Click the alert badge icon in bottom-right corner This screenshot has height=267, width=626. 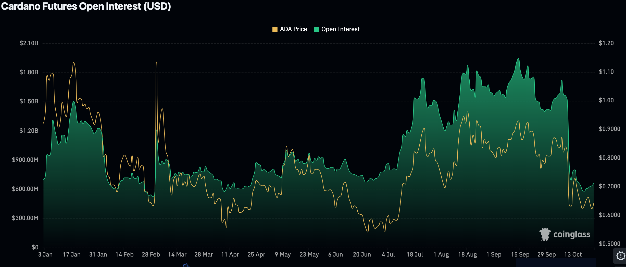pos(620,256)
